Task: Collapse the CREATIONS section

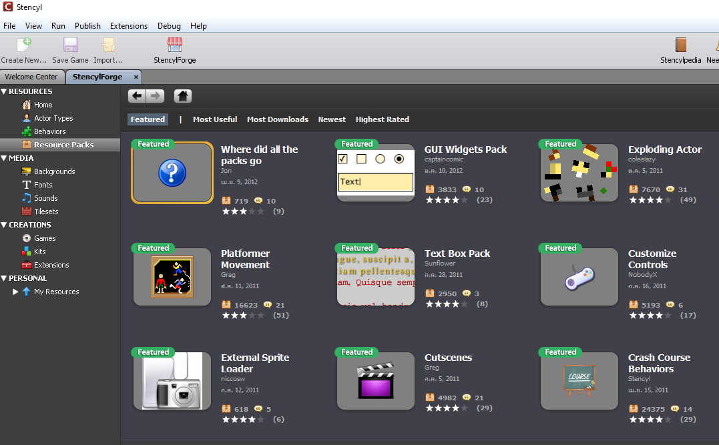Action: coord(4,225)
